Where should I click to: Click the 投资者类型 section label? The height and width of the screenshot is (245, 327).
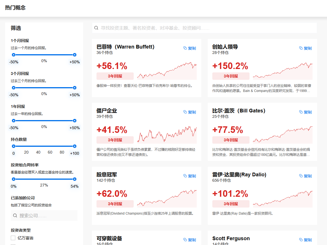21,230
